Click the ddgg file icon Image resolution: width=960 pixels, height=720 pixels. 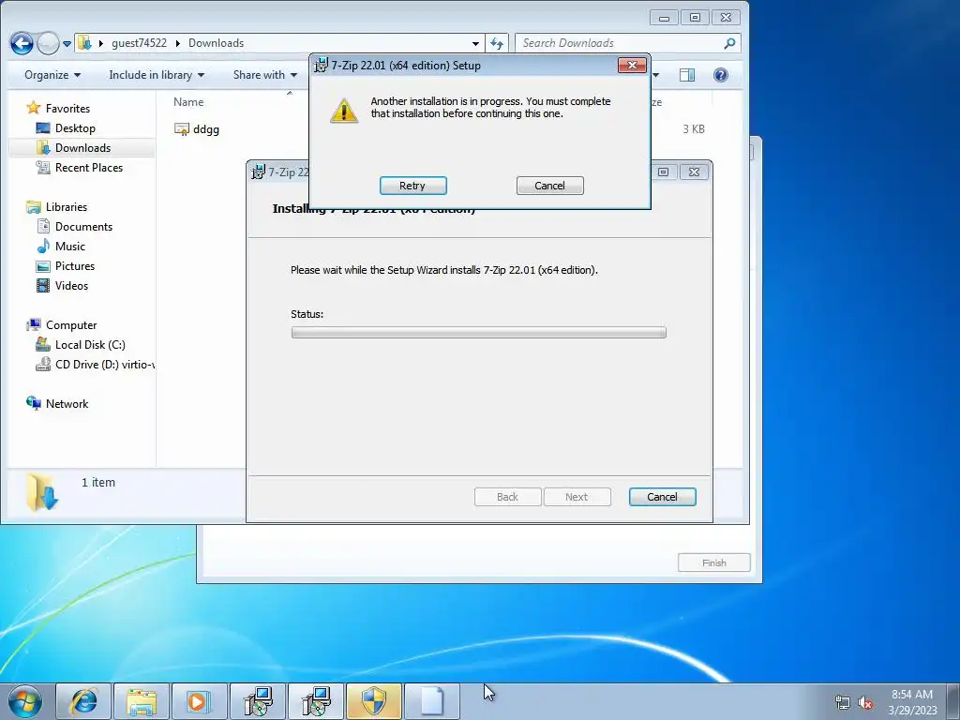click(x=182, y=129)
